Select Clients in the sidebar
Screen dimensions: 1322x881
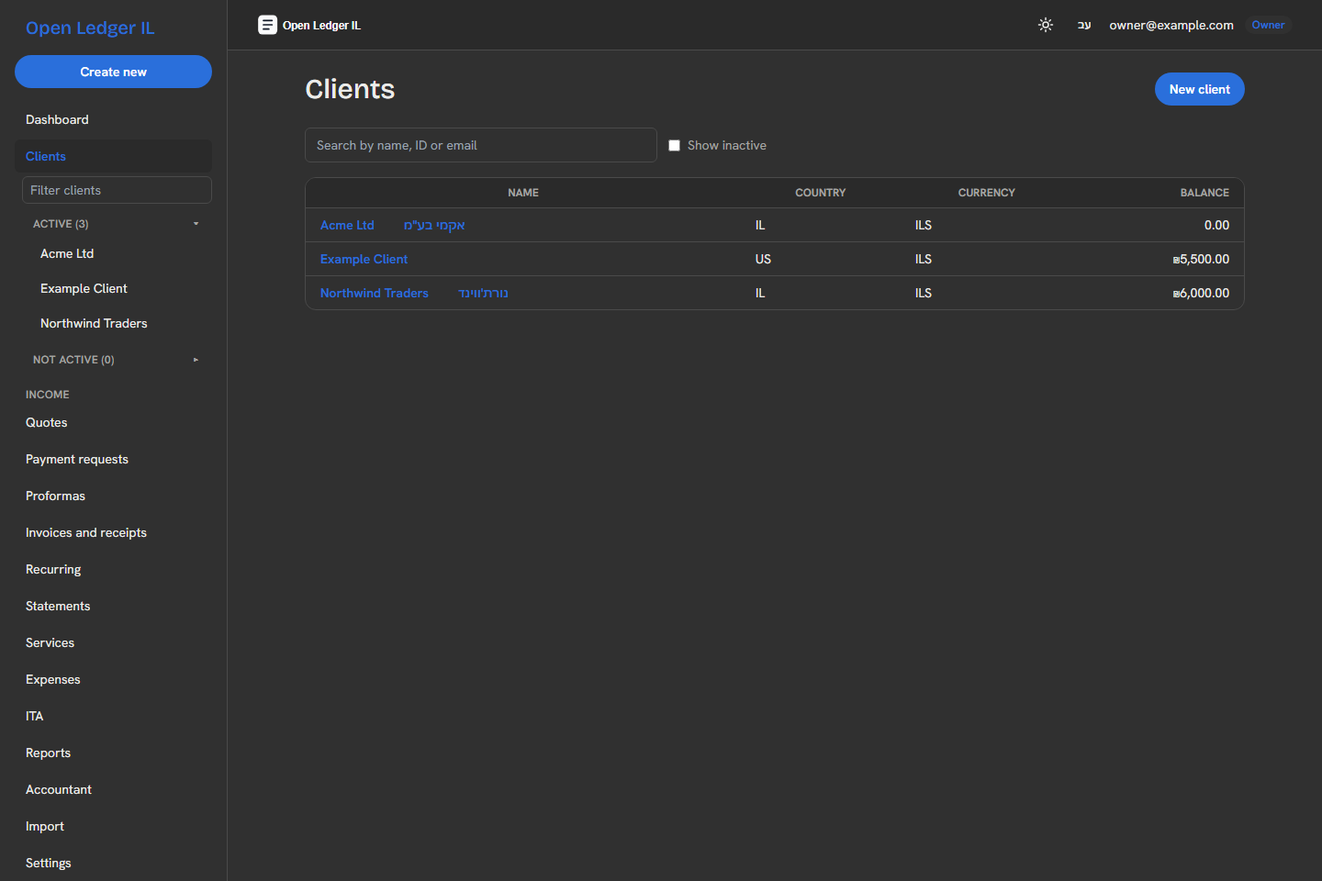point(113,156)
